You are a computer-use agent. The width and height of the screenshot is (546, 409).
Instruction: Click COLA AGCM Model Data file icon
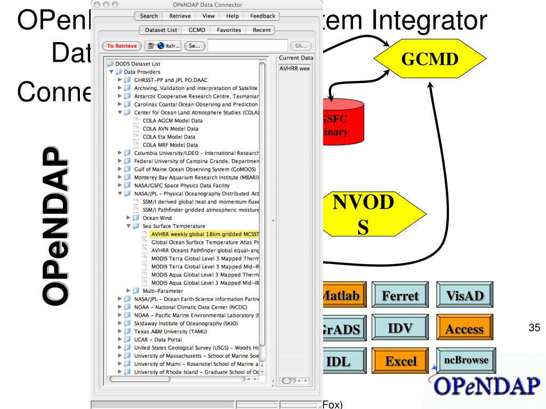[x=136, y=121]
